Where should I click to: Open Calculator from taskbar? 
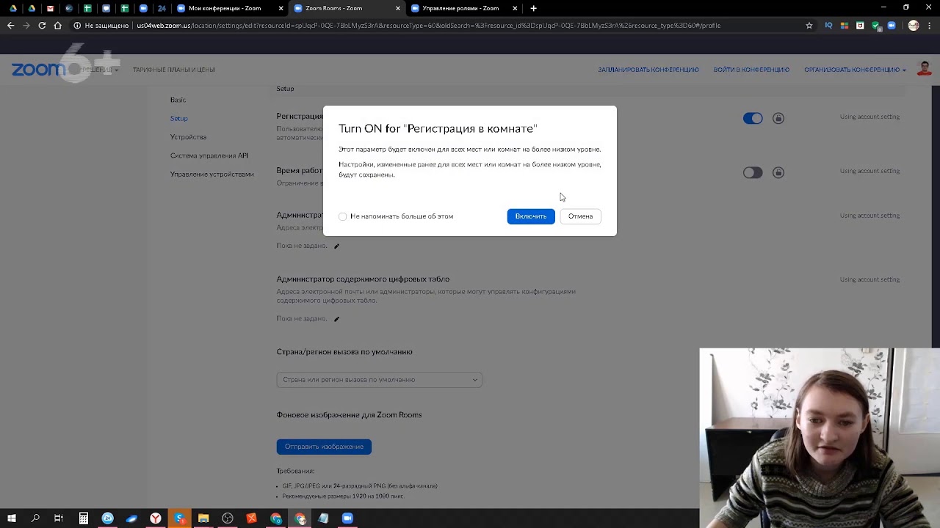(x=84, y=518)
